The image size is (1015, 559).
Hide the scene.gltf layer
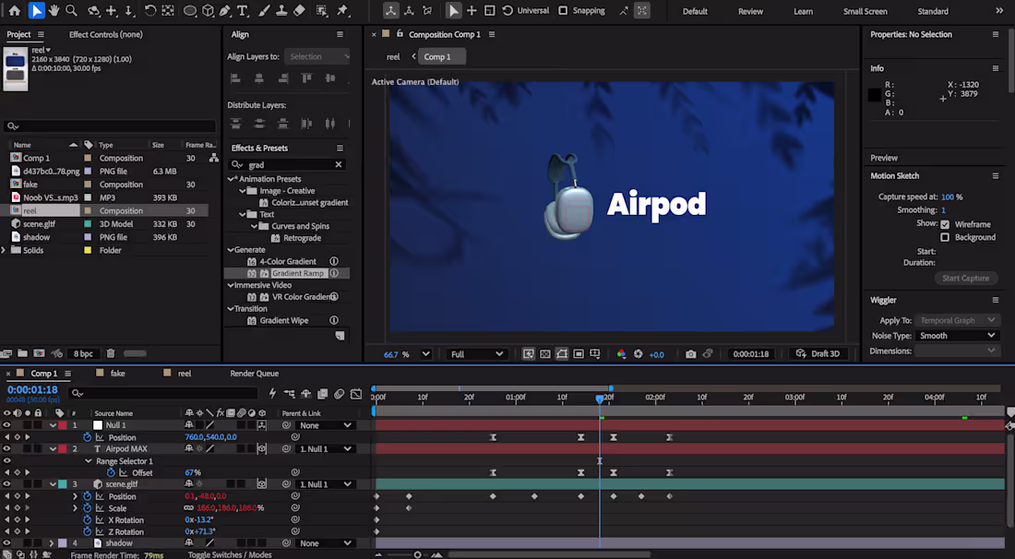(6, 484)
